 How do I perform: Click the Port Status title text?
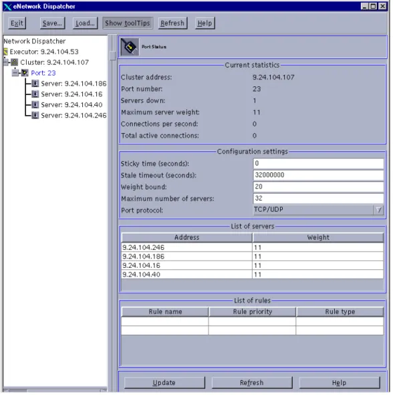click(154, 47)
